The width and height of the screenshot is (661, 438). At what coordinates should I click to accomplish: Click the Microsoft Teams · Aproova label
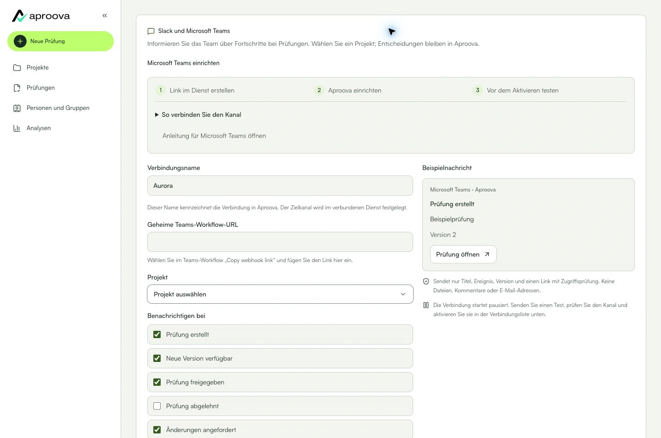[463, 190]
